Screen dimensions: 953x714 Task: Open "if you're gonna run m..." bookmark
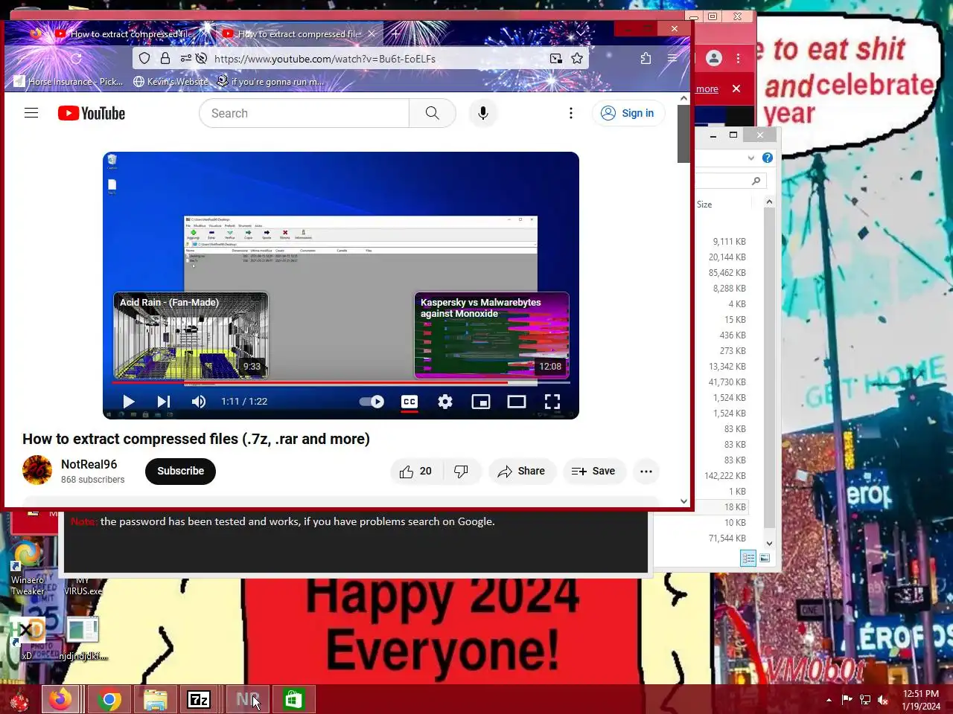[x=270, y=81]
